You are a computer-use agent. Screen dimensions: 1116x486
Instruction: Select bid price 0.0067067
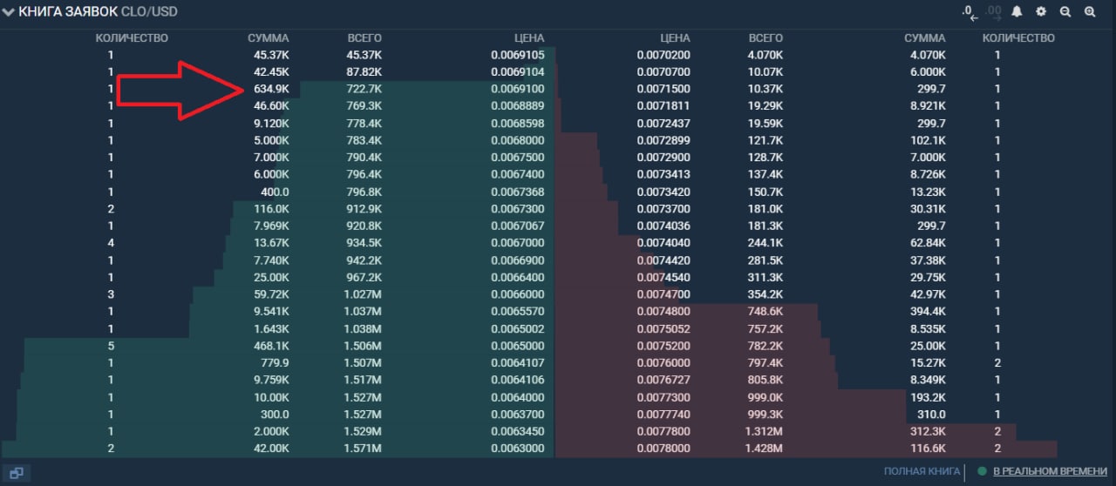517,226
